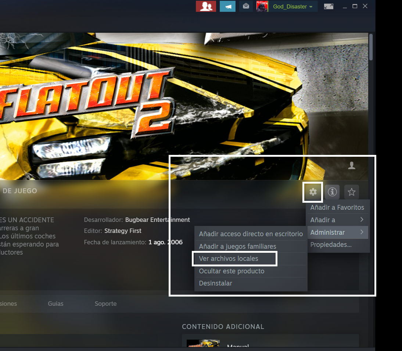Click the CONTENIDO ADICIONAL heading
This screenshot has height=351, width=402.
(x=223, y=327)
